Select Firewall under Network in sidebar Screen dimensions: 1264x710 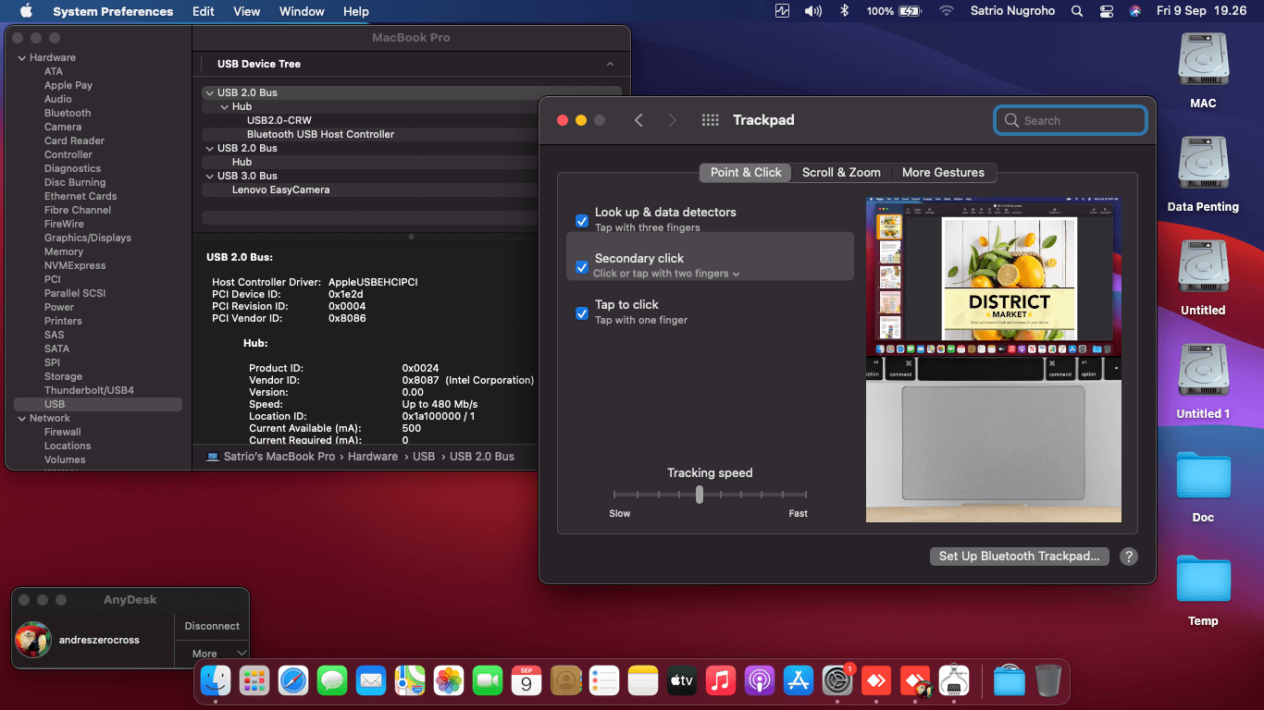click(63, 432)
